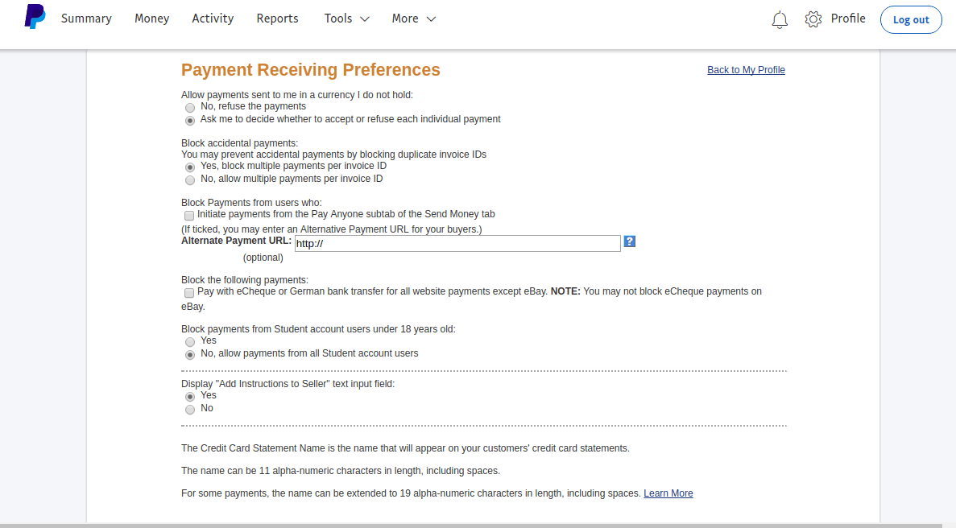Click inside the Alternate Payment URL field

click(457, 243)
